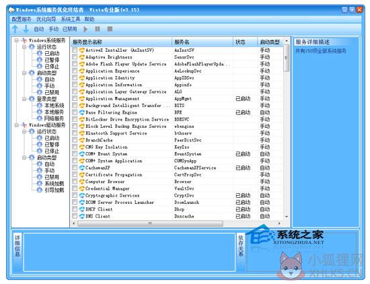370x284 pixels.
Task: Click the horizontal scrollbar thumb of service list
Action: pos(150,223)
